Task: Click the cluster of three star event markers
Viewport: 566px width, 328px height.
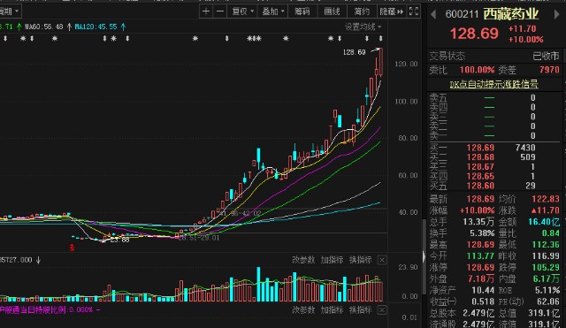Action: tap(254, 38)
